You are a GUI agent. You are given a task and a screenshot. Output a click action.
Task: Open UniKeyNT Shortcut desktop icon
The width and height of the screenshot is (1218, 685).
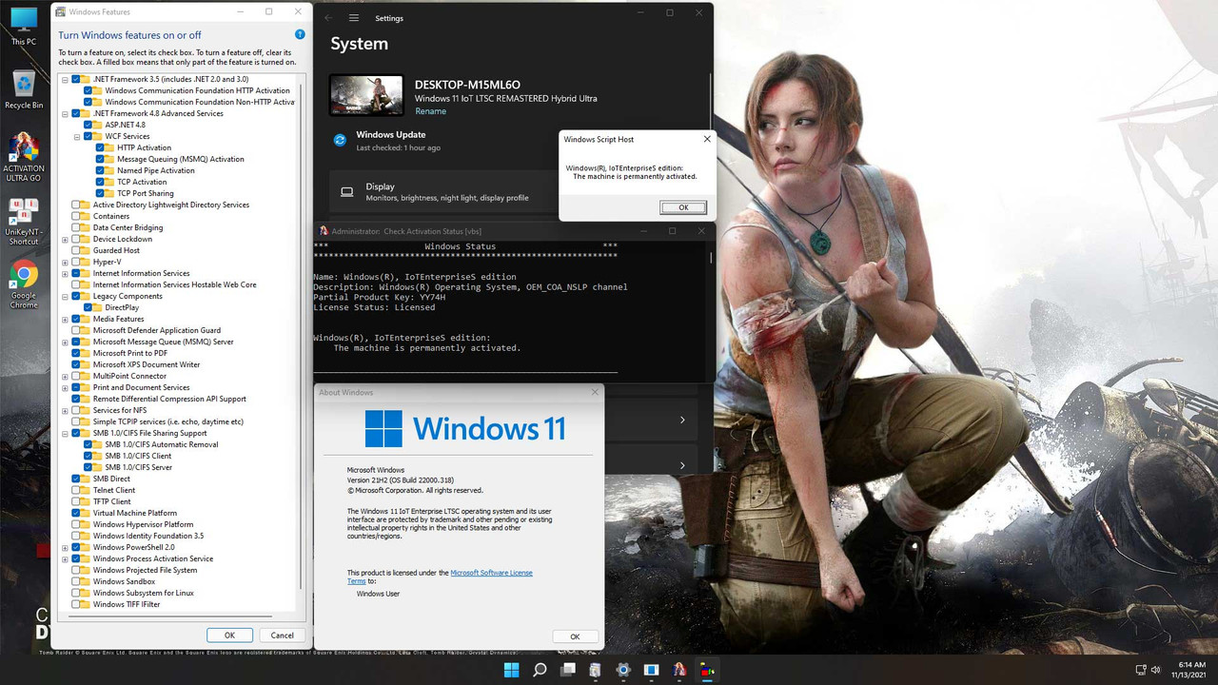(x=24, y=221)
